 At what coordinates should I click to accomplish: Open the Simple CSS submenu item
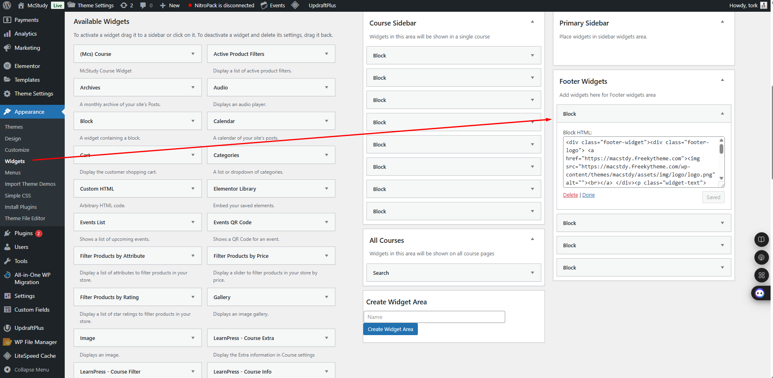(18, 195)
